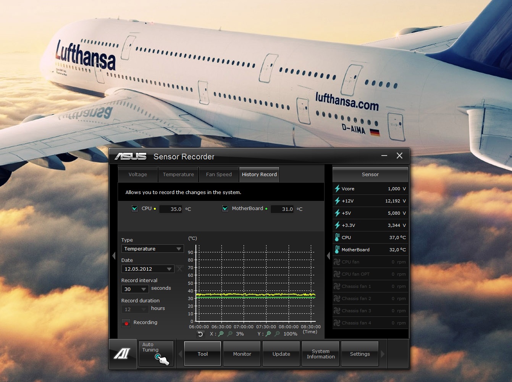Switch to the Voltage tab
The height and width of the screenshot is (382, 512).
click(138, 174)
